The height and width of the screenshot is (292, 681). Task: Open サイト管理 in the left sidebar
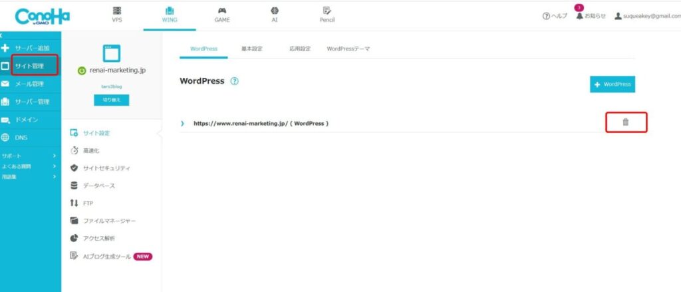pos(30,66)
